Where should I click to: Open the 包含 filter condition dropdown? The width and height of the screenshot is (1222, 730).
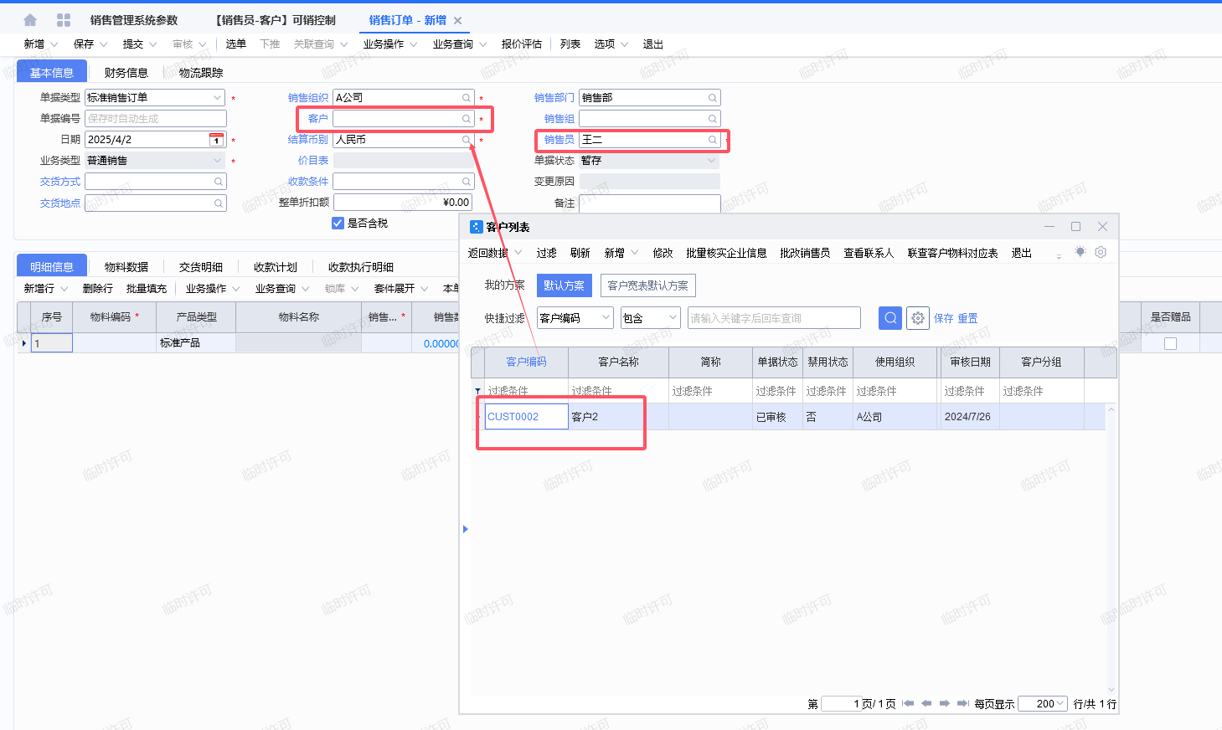pyautogui.click(x=673, y=318)
